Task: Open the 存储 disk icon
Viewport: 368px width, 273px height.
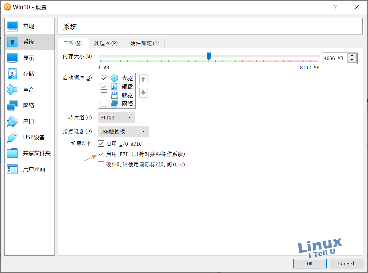Action: [12, 74]
